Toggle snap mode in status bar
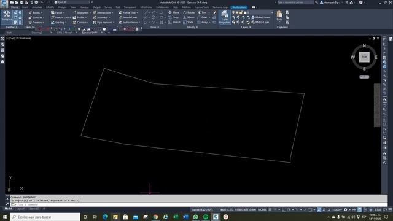 click(x=275, y=210)
